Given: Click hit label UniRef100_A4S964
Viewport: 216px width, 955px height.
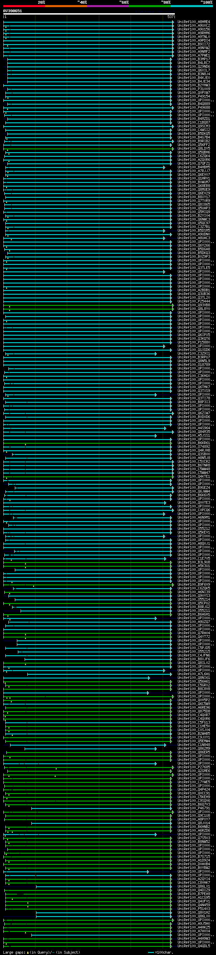Looking at the screenshot, I should point(194,428).
